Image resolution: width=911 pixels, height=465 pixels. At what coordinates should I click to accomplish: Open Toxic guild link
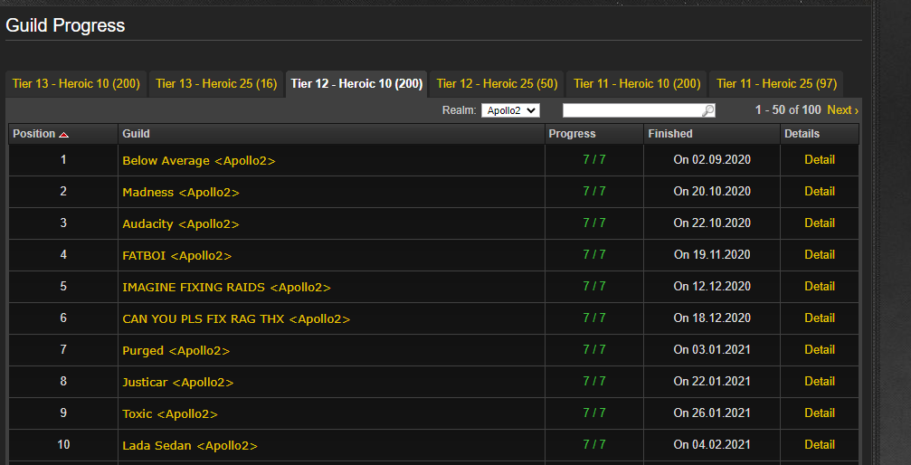[x=170, y=413]
